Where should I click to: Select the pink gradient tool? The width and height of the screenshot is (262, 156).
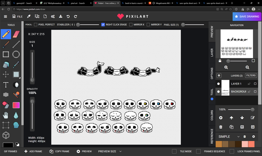coord(16,105)
